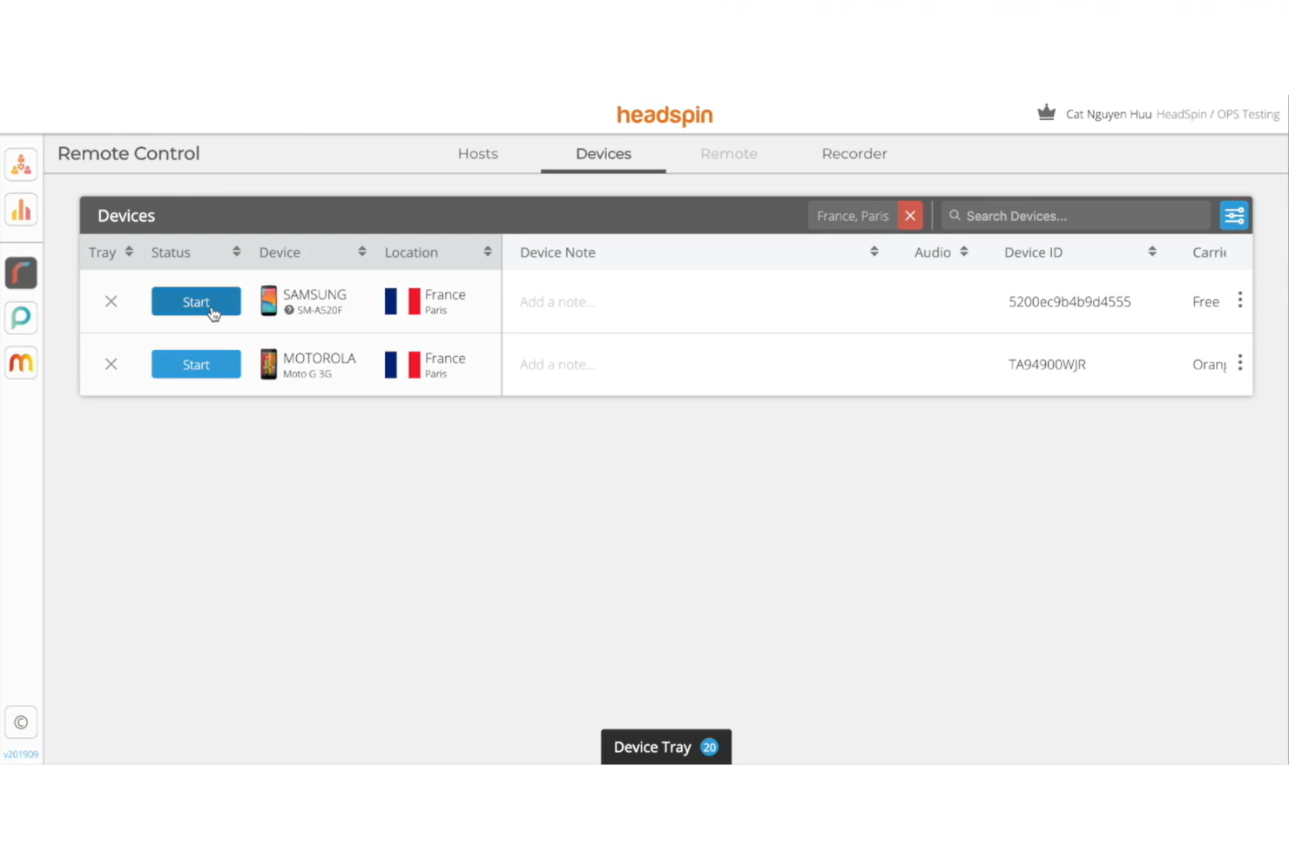Image resolution: width=1289 pixels, height=859 pixels.
Task: Open the bar chart analytics sidebar icon
Action: pyautogui.click(x=21, y=210)
